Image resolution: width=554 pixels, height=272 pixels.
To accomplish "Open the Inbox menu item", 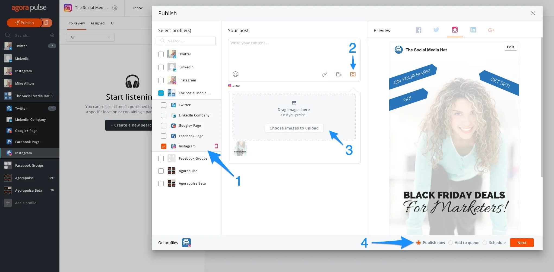I will point(138,8).
